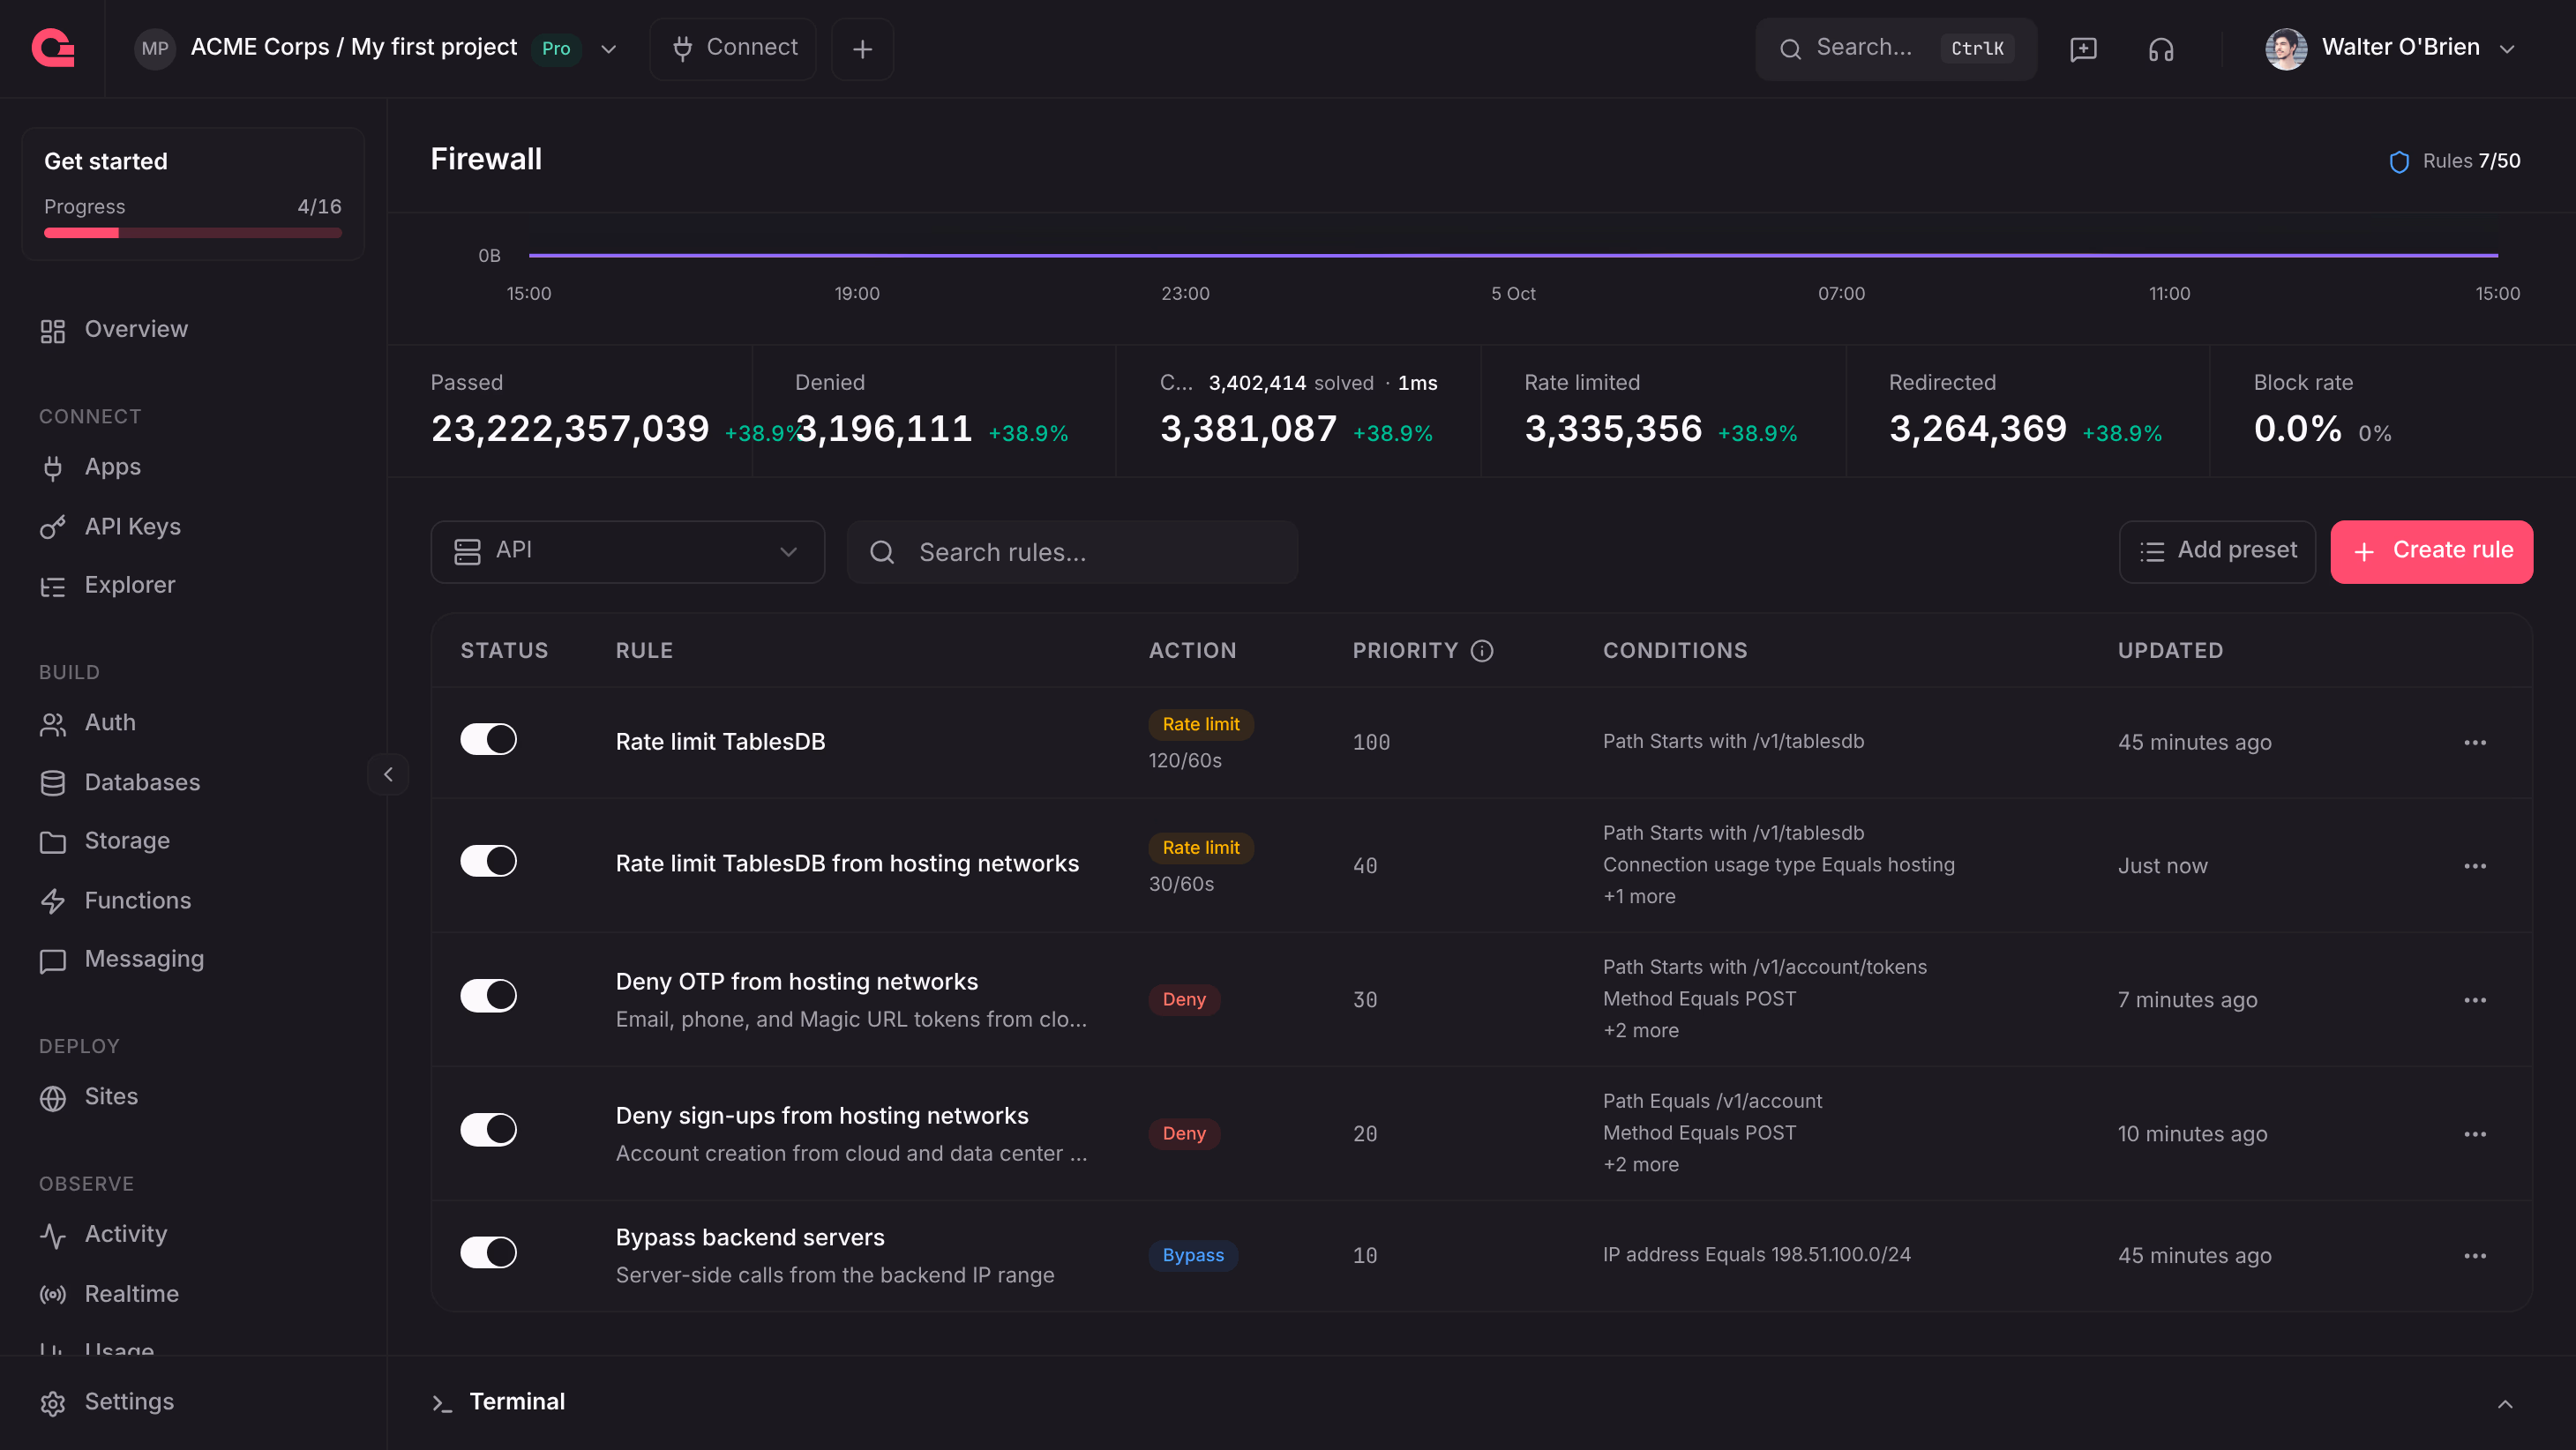
Task: Click the headset support icon
Action: click(2161, 49)
